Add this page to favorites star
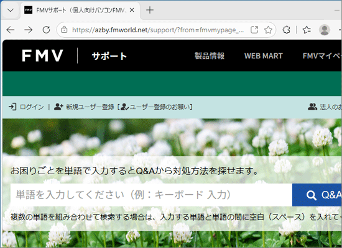This screenshot has width=342, height=248. coord(268,30)
